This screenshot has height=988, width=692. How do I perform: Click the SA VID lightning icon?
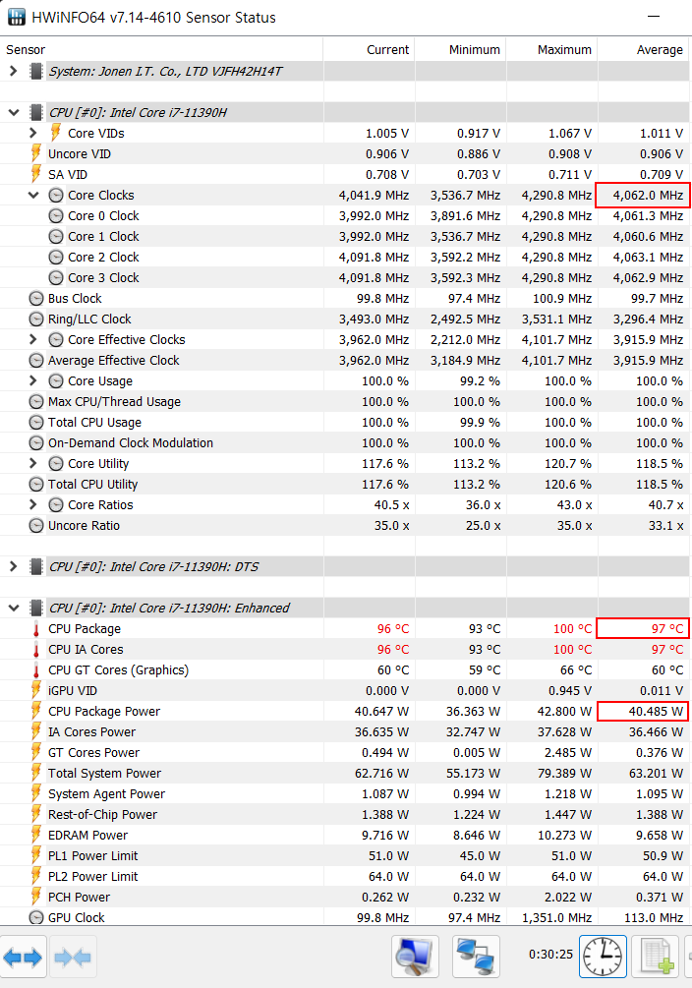click(x=36, y=175)
